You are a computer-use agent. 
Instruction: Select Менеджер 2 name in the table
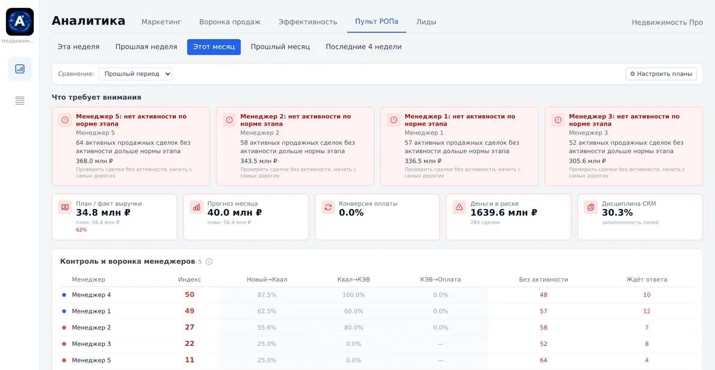click(x=91, y=328)
